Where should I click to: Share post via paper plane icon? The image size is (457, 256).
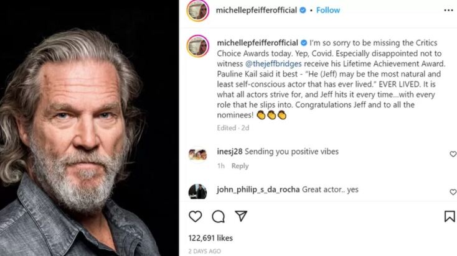pyautogui.click(x=241, y=216)
